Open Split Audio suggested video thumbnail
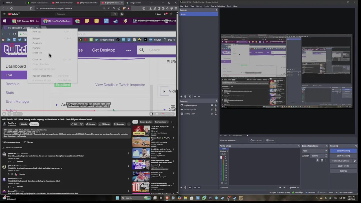Image resolution: width=361 pixels, height=203 pixels. pyautogui.click(x=141, y=165)
